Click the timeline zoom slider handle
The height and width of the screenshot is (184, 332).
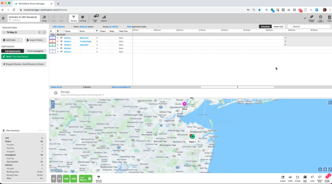(238, 87)
